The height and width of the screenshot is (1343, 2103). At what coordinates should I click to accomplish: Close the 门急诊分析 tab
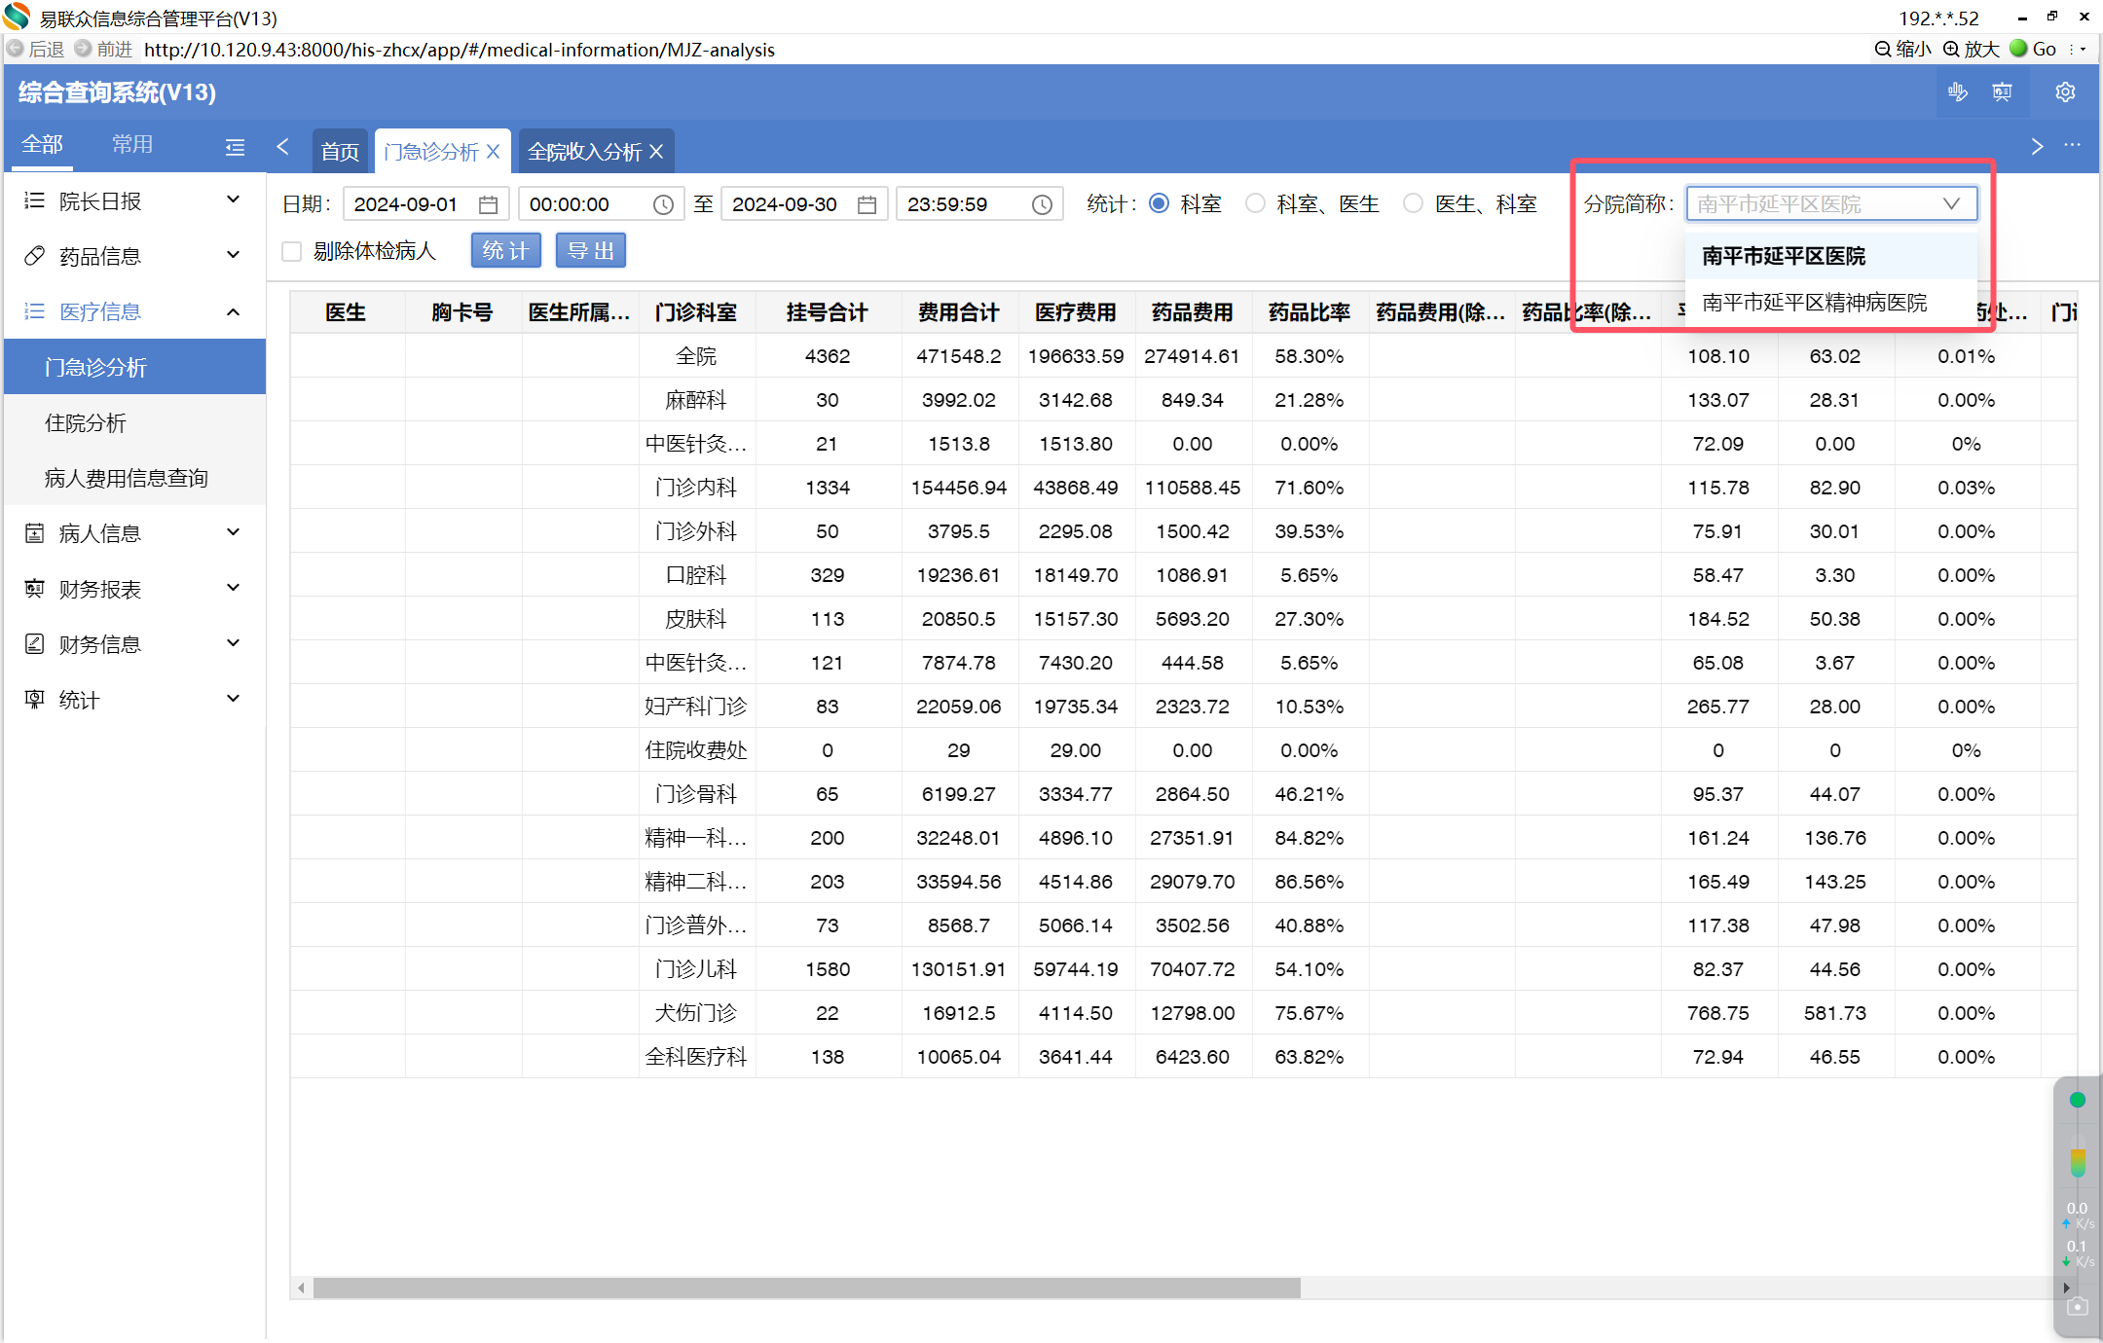pyautogui.click(x=494, y=152)
